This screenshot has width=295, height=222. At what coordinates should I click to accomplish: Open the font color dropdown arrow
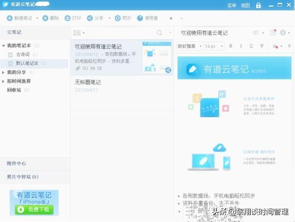tap(282, 46)
